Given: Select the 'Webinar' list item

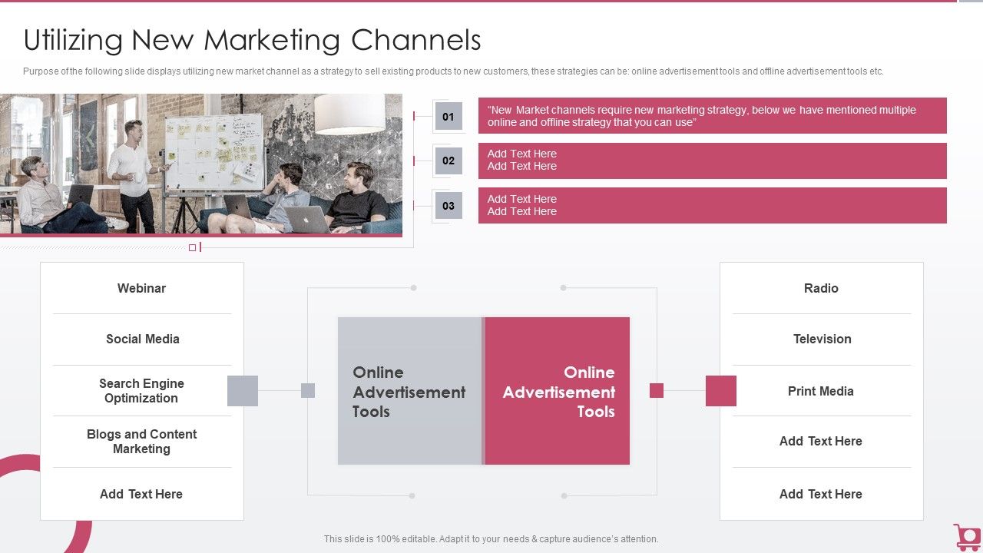Looking at the screenshot, I should coord(142,288).
